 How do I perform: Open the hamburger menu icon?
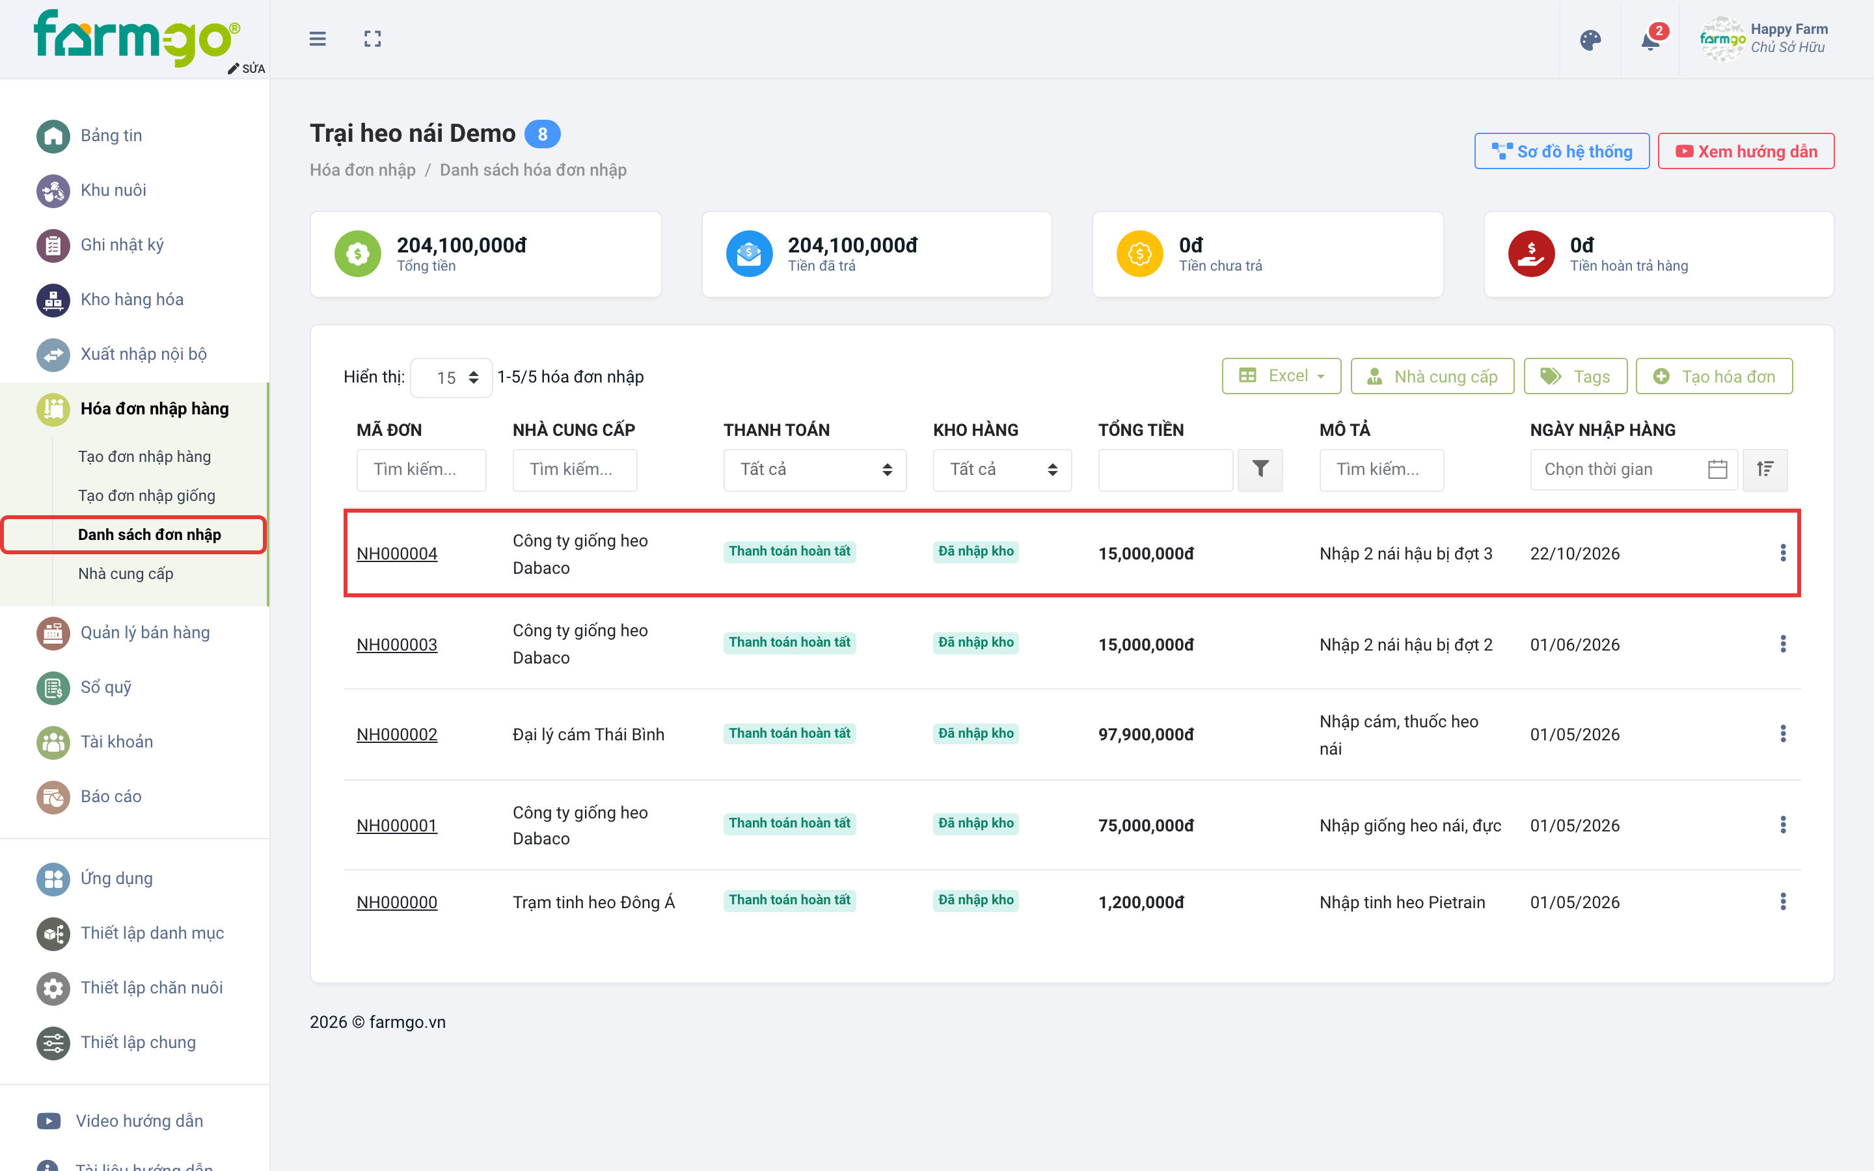[318, 39]
